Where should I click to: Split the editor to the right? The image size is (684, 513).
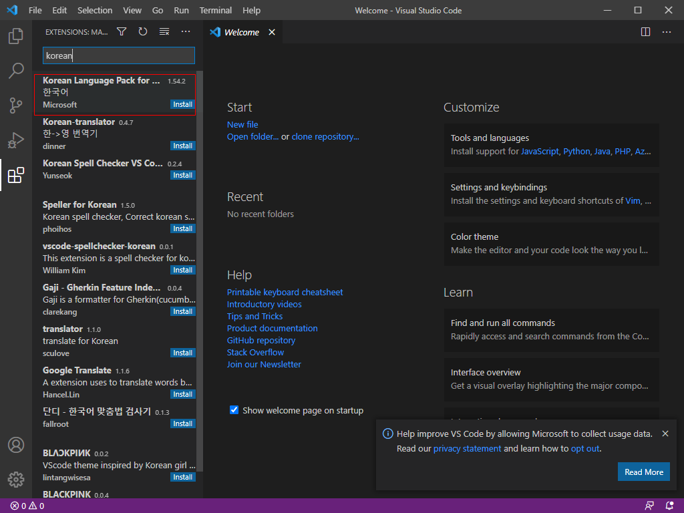point(646,32)
